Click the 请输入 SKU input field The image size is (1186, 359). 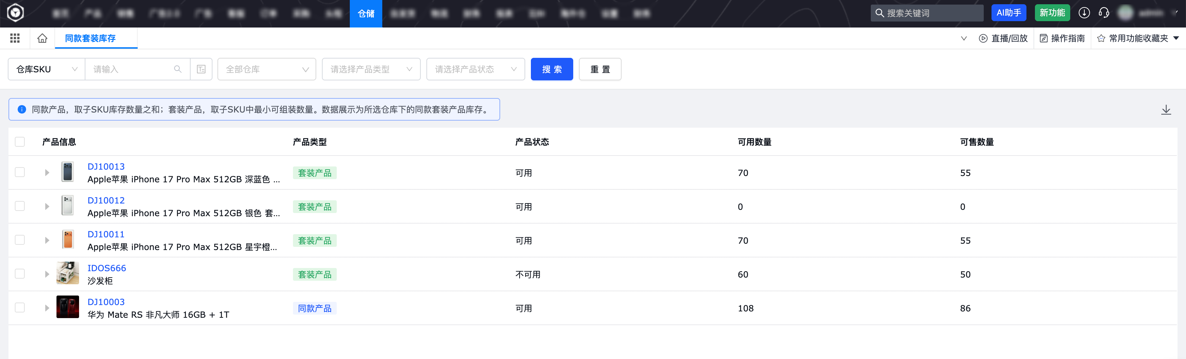tap(133, 69)
